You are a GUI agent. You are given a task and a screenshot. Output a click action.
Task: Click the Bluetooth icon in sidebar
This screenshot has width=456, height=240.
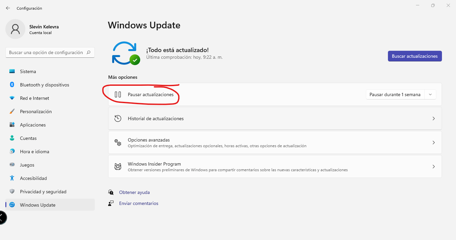12,85
